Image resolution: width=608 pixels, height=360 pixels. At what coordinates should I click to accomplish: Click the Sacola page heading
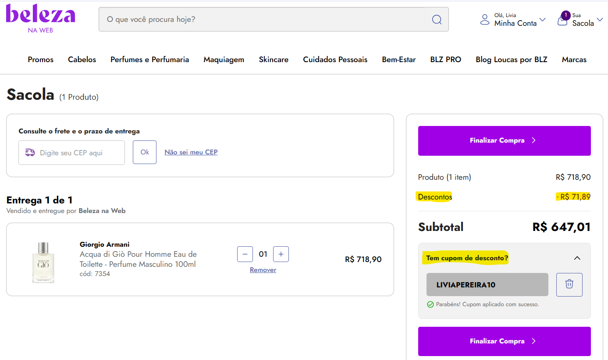[30, 94]
